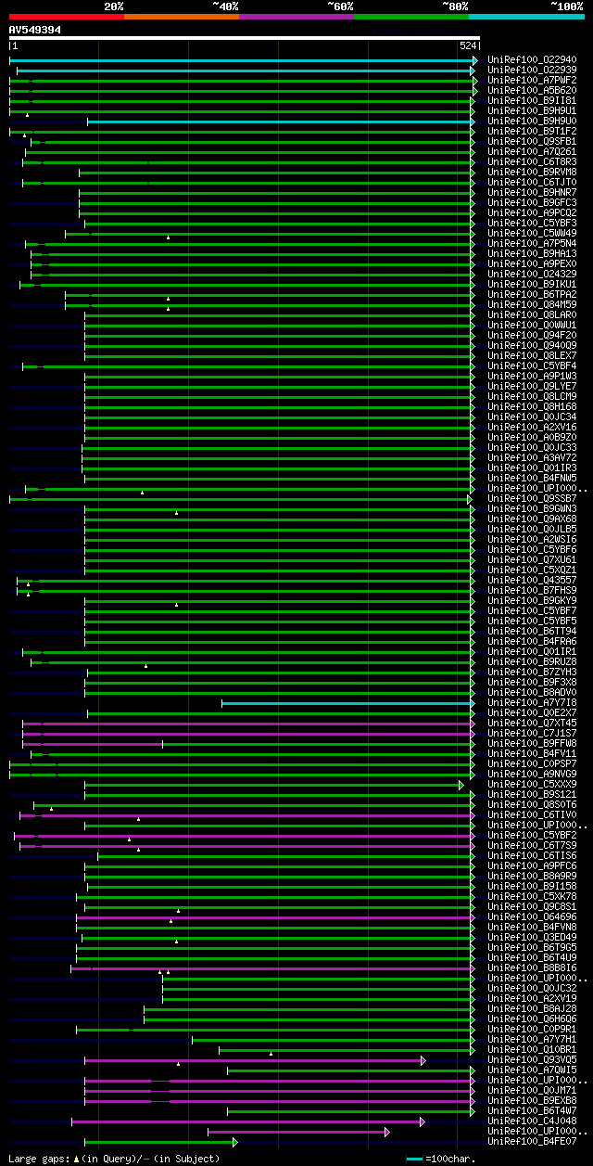The image size is (593, 1166).
Task: Click the cyan alignment bar for A7Y7I8
Action: 348,703
